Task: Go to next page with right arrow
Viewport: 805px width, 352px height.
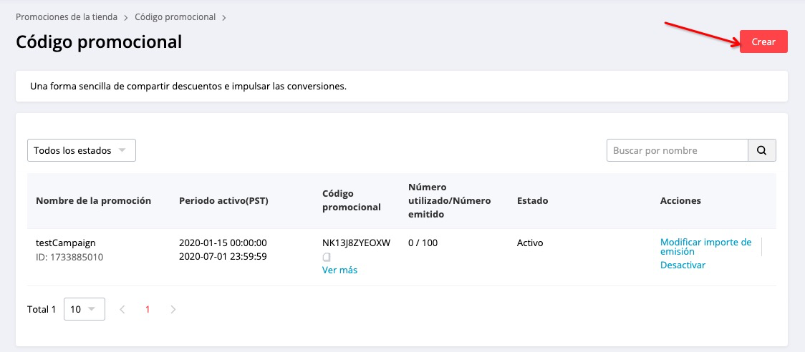Action: [173, 309]
